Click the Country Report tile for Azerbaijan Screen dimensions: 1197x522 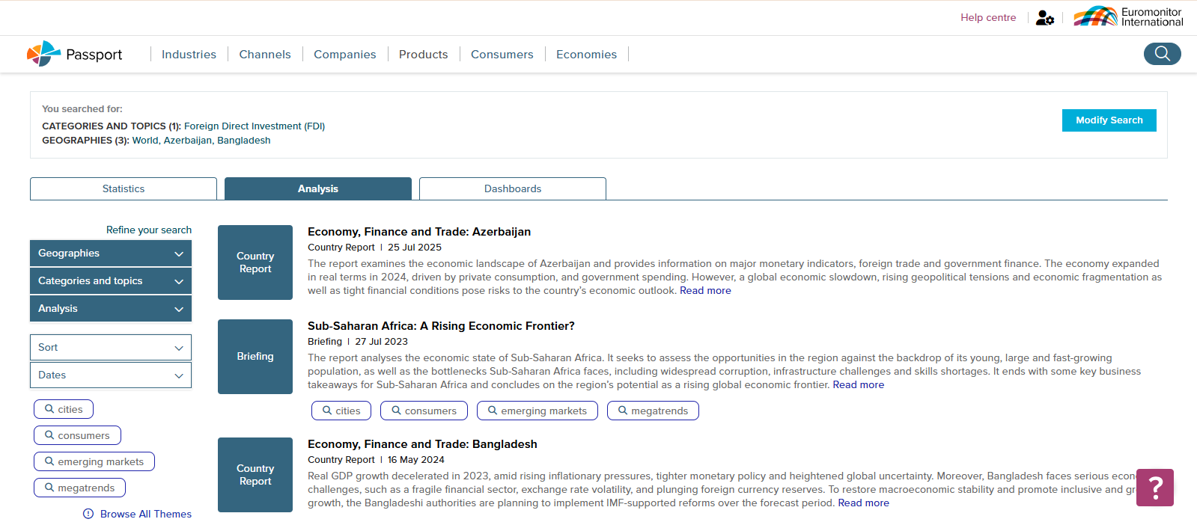click(x=255, y=262)
